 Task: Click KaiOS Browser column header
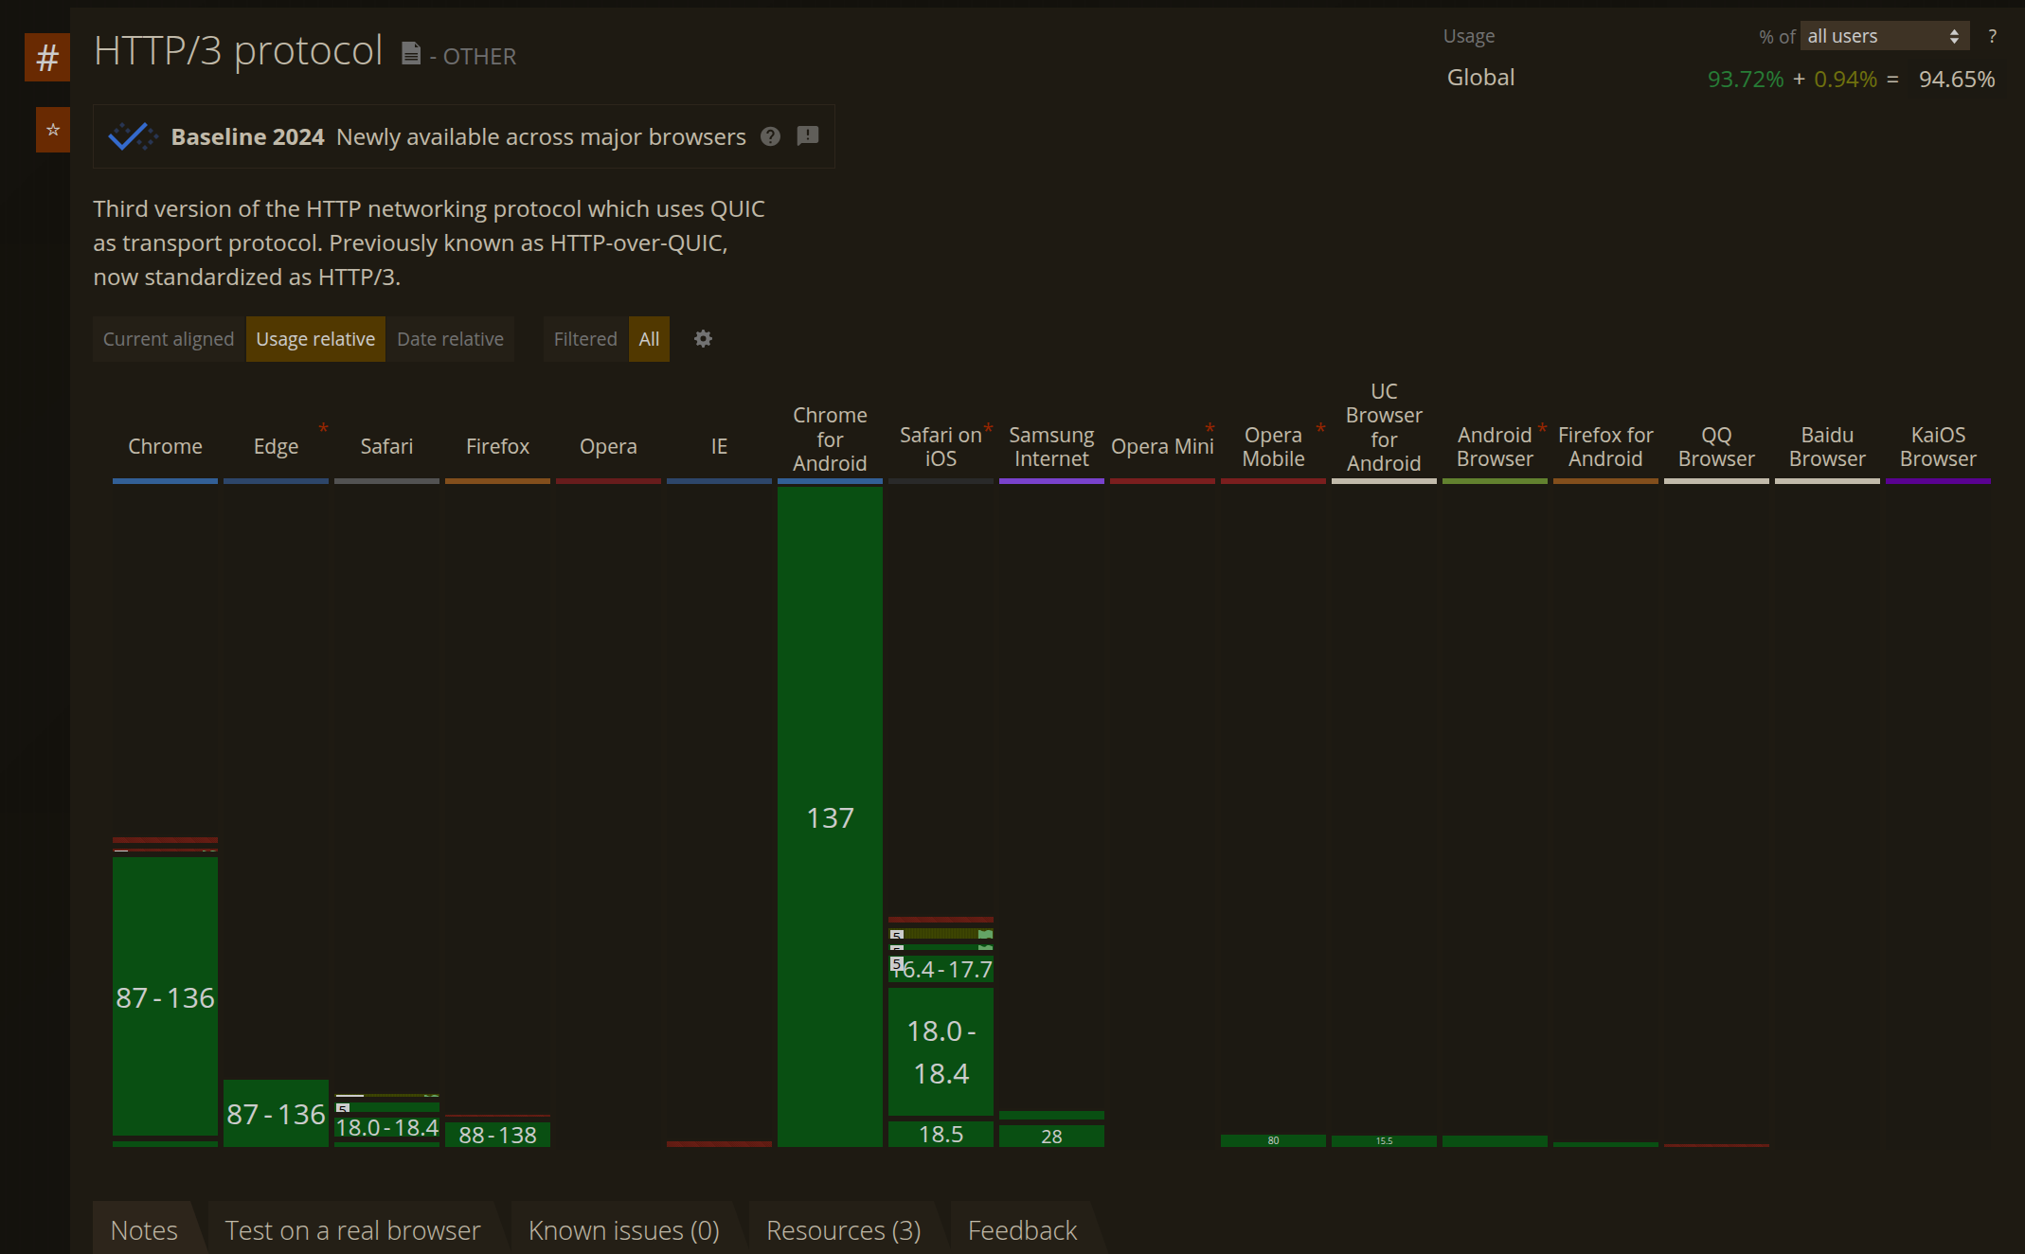[x=1938, y=446]
